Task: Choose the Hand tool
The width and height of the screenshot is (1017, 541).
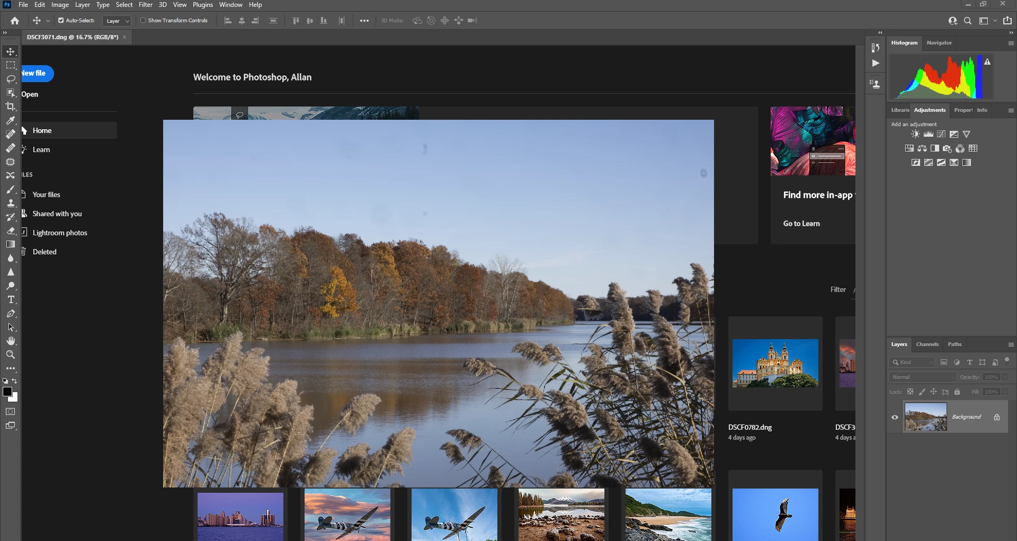Action: tap(11, 341)
